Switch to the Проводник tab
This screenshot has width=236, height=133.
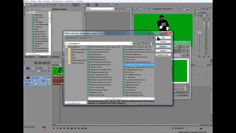coord(43,57)
